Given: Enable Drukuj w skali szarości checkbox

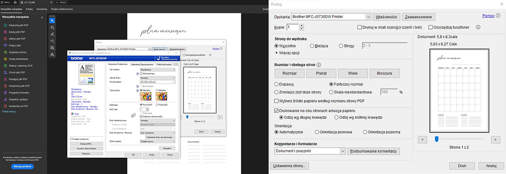Looking at the screenshot, I should [360, 27].
